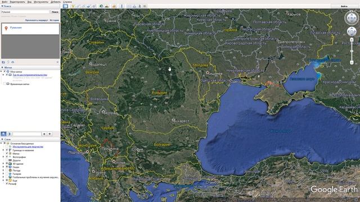Enable Галерея layer checkbox
360x202 pixels.
(7, 173)
